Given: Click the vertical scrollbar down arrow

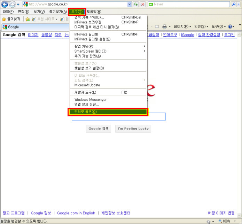Looking at the screenshot, I should coord(239,215).
